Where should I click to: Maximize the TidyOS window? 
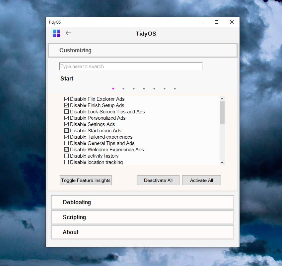click(217, 22)
